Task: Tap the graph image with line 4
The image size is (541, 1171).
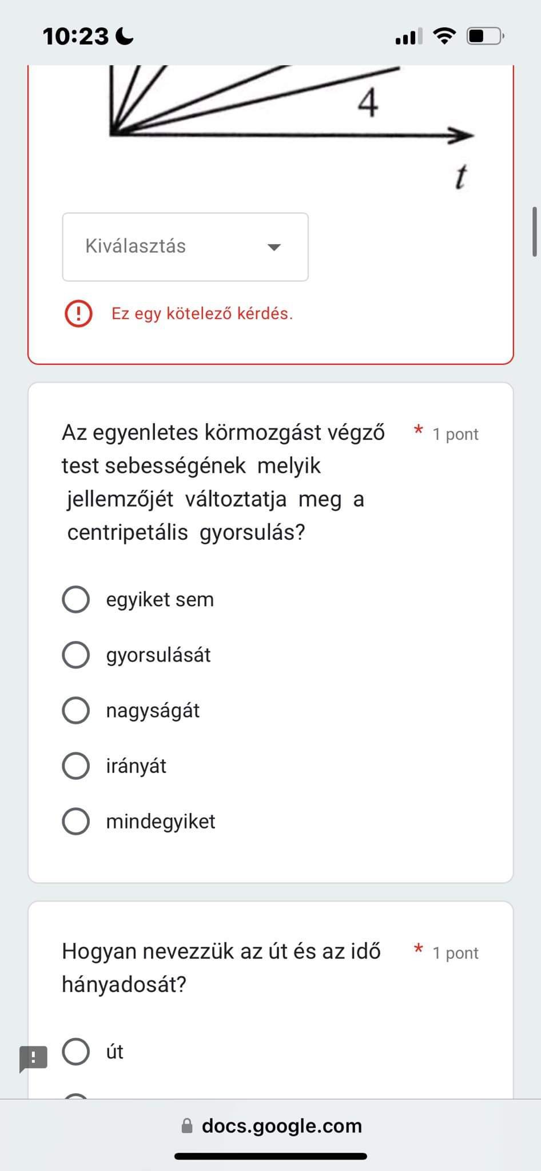Action: click(292, 127)
